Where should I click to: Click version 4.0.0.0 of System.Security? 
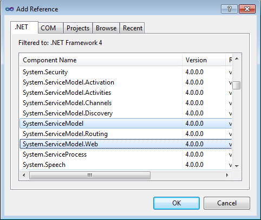(194, 72)
